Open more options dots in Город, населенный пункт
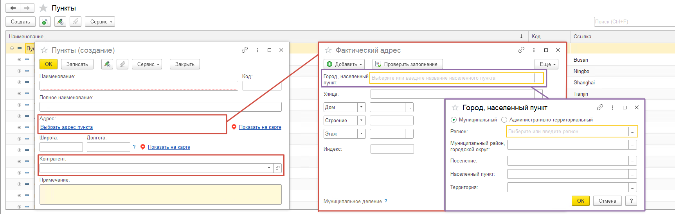Image resolution: width=675 pixels, height=214 pixels. [612, 107]
